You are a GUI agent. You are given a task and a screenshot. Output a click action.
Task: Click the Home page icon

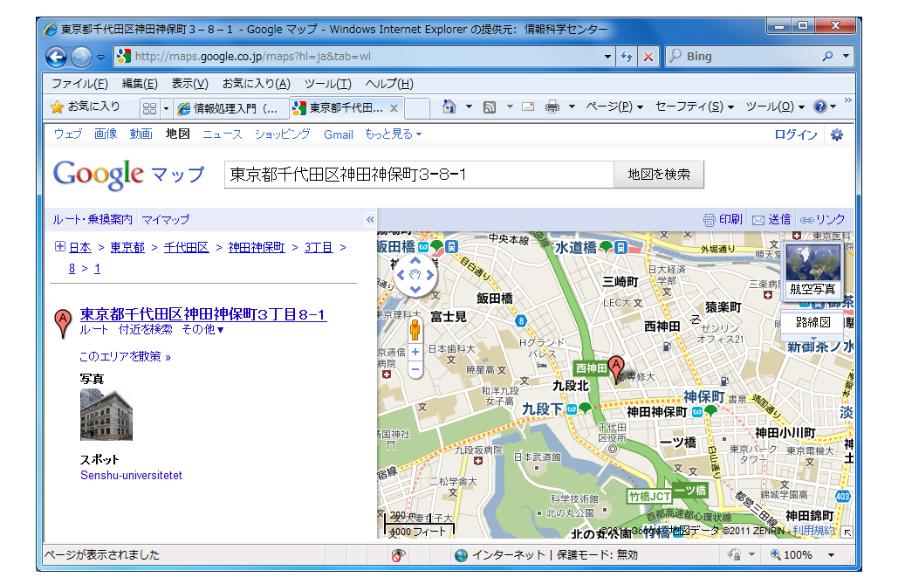pyautogui.click(x=449, y=106)
